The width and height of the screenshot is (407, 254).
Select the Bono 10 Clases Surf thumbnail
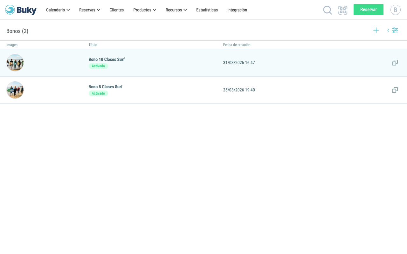coord(15,63)
